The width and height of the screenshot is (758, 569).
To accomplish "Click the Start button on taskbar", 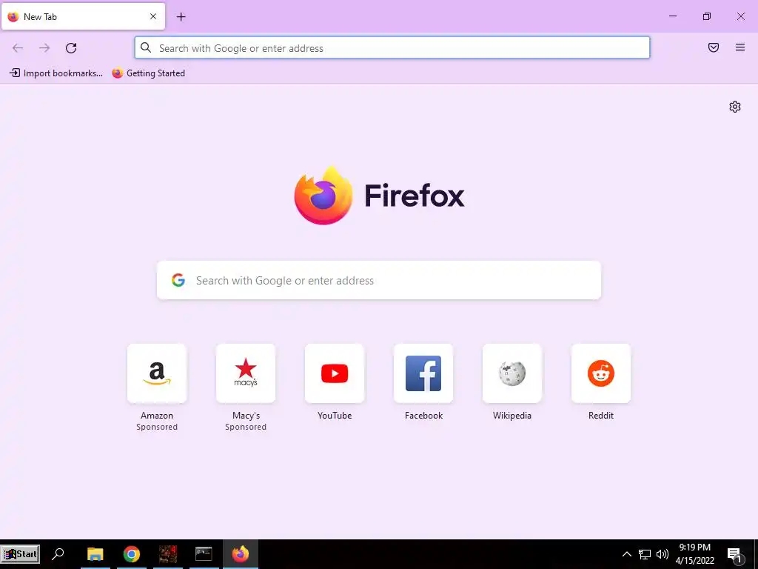I will pos(20,554).
